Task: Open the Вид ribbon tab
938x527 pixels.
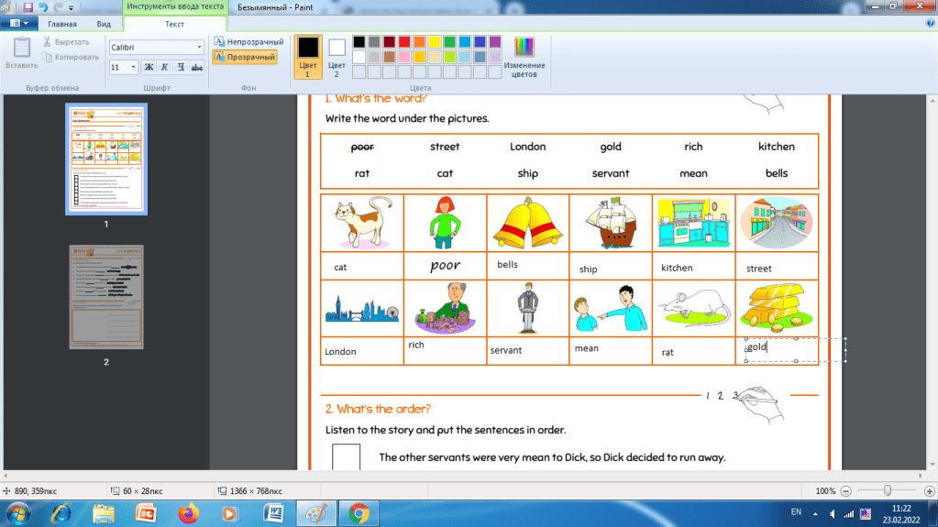Action: 104,24
